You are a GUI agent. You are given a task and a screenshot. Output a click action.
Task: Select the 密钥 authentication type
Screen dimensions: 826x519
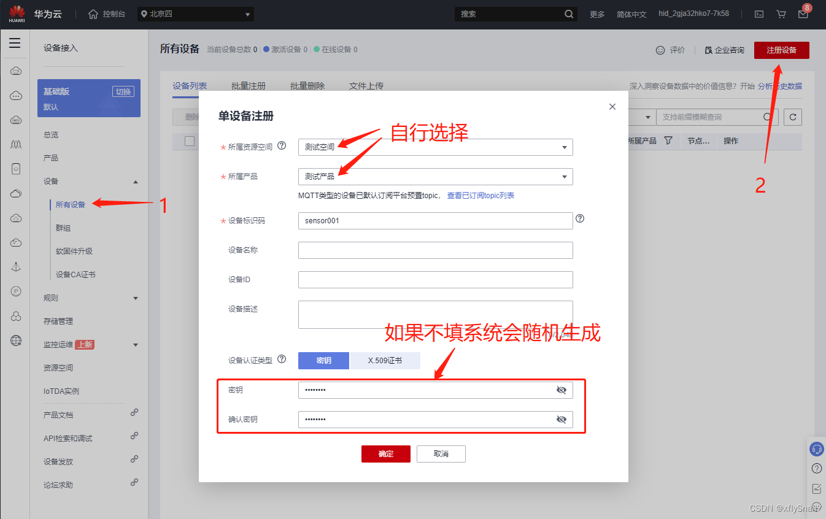click(323, 361)
